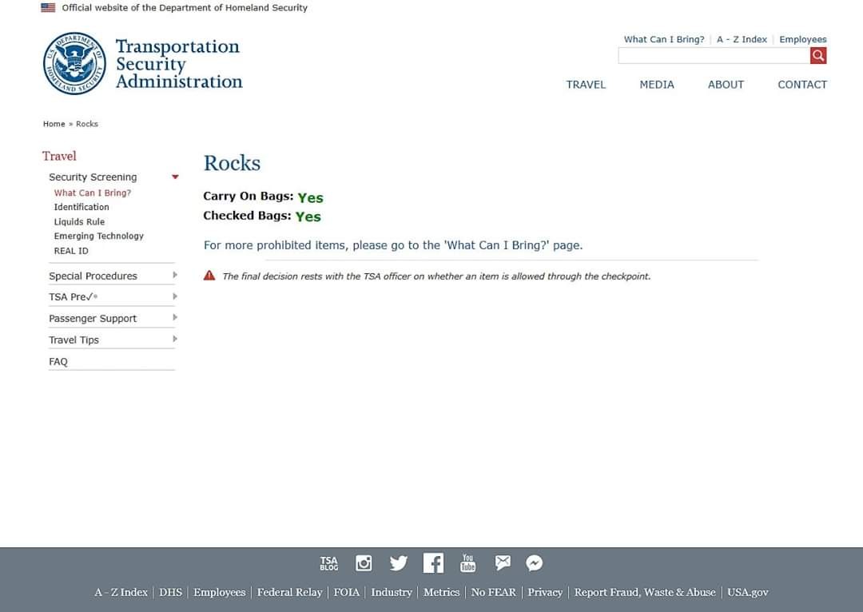This screenshot has height=612, width=863.
Task: Click the red search magnifier button
Action: click(817, 55)
